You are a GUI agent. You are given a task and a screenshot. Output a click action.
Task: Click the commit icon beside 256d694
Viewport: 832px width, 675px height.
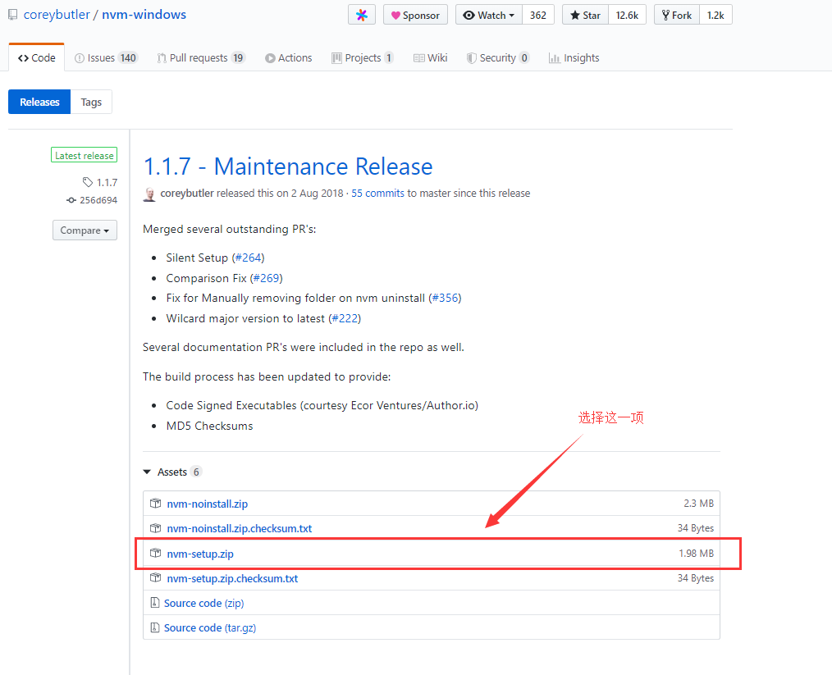(x=71, y=200)
